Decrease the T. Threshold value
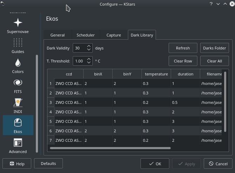 [x=89, y=63]
